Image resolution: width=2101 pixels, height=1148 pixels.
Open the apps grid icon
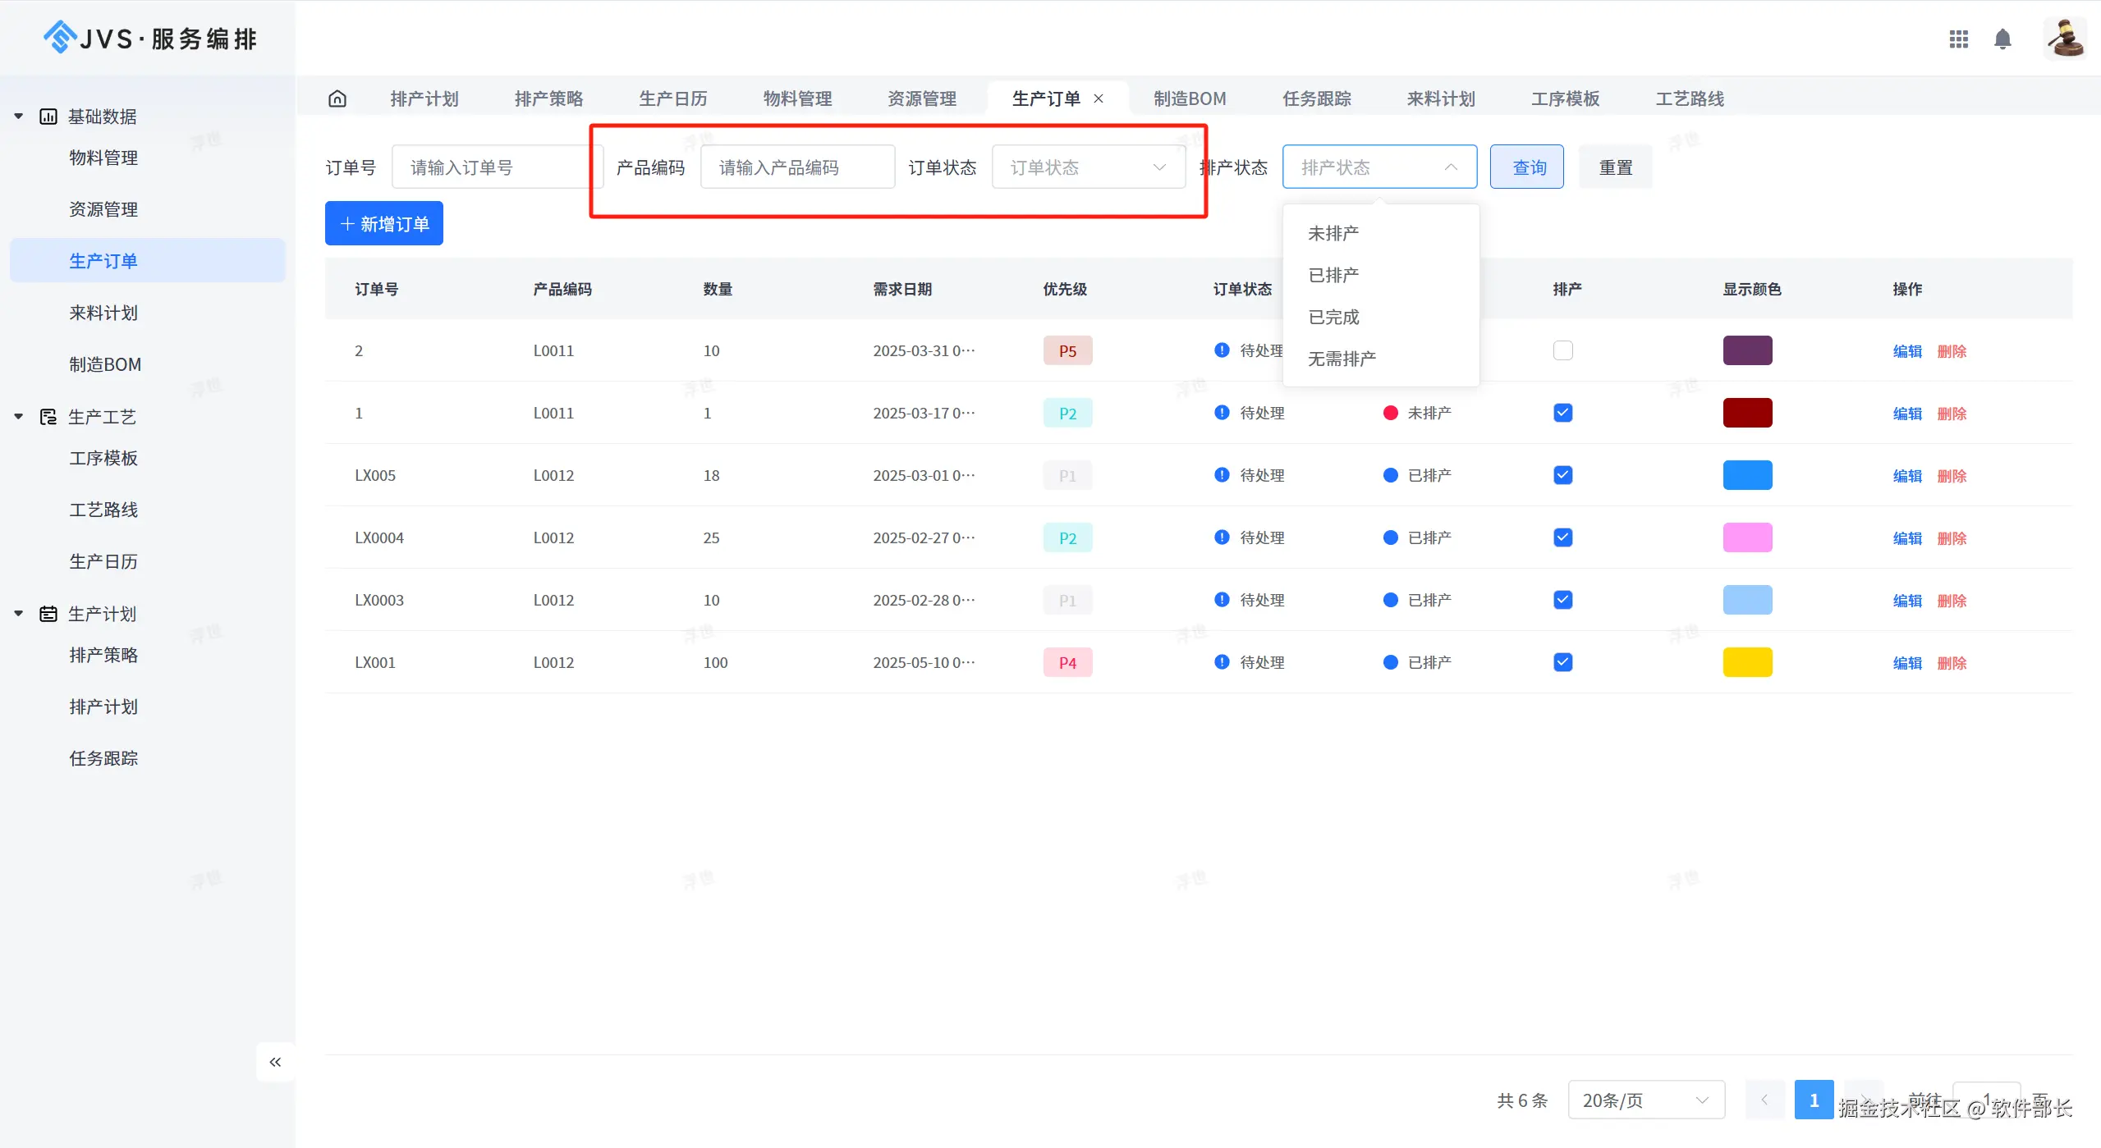1958,39
